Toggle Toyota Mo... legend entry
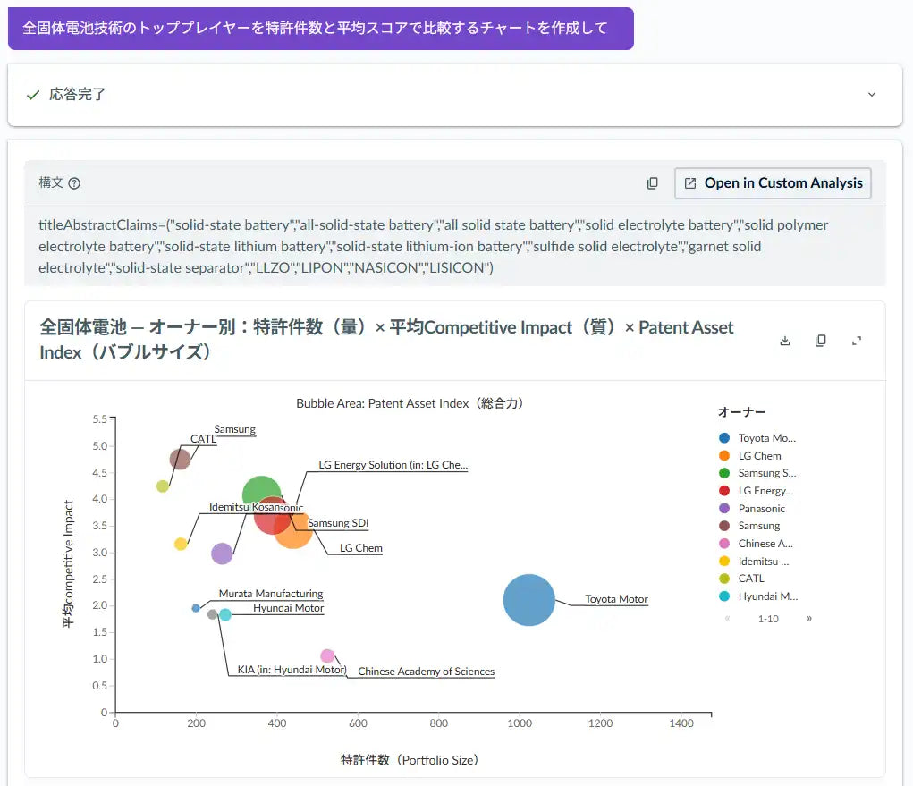 757,438
